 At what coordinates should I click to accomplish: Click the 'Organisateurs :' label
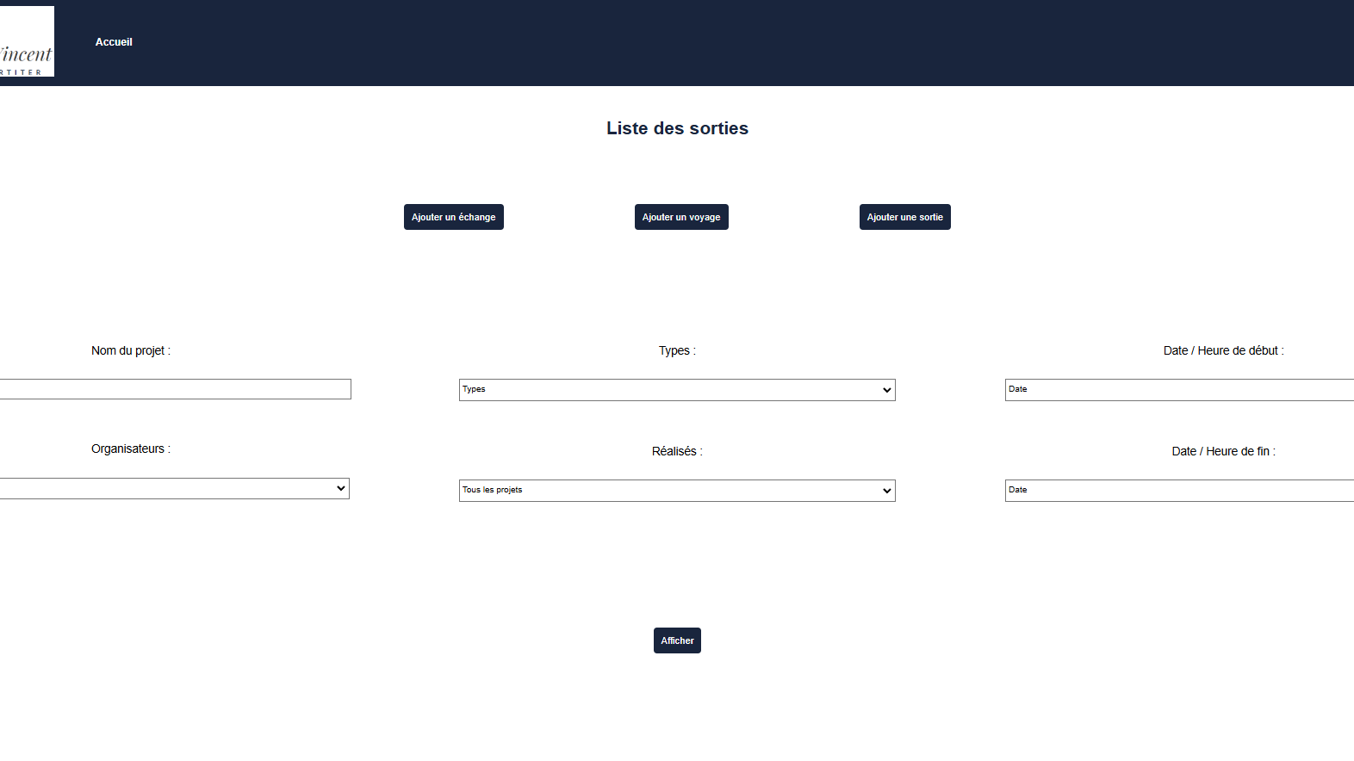coord(131,449)
